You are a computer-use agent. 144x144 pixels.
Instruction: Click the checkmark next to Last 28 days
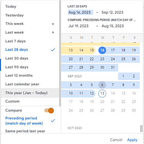coord(53,50)
